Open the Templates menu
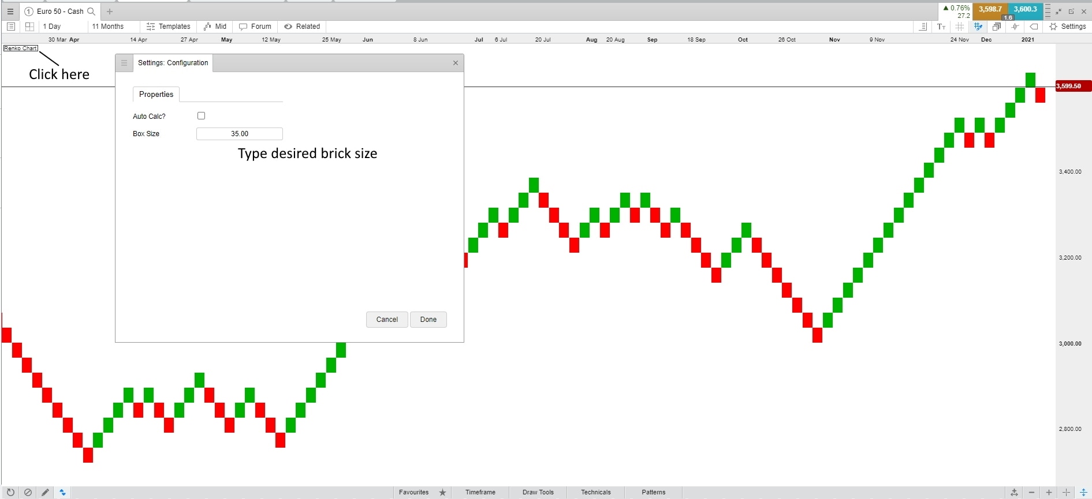 pyautogui.click(x=168, y=27)
